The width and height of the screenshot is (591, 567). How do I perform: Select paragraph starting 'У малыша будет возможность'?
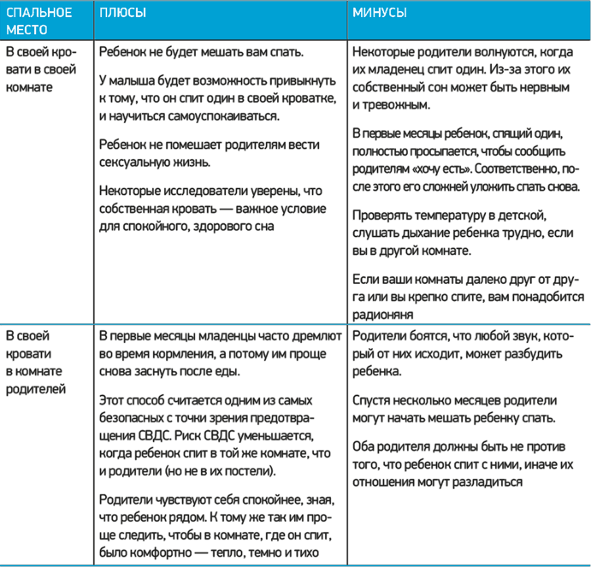[218, 99]
